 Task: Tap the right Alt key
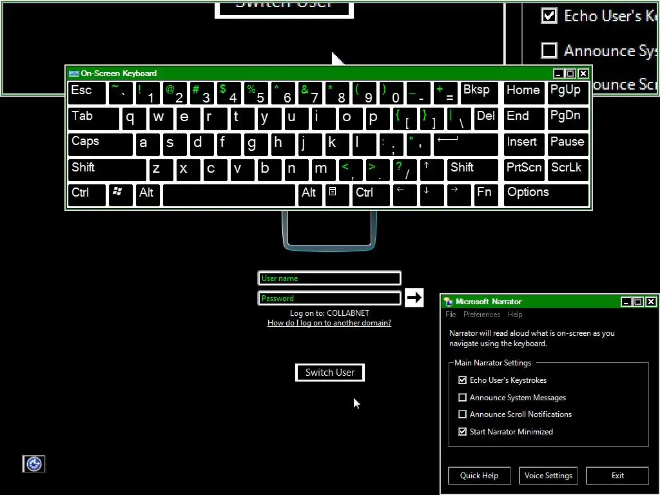coord(310,195)
